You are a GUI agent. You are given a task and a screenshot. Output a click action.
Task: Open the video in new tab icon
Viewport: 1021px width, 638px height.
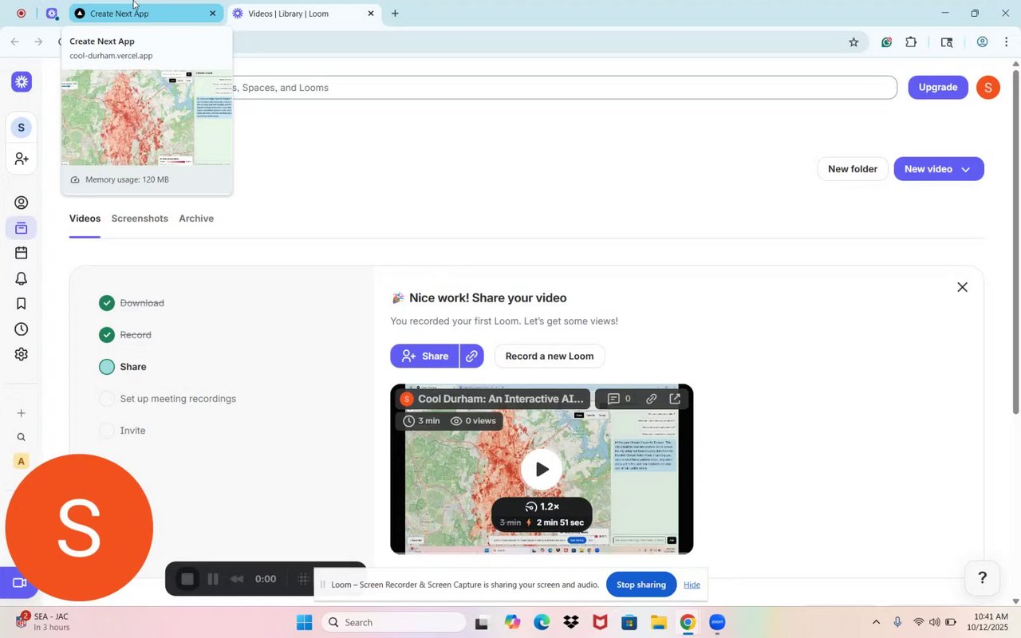(x=675, y=399)
